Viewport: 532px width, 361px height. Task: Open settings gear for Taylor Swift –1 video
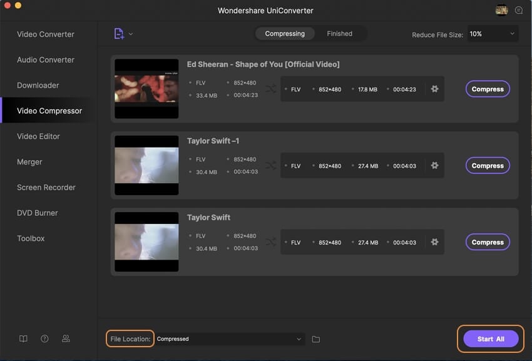pos(434,166)
